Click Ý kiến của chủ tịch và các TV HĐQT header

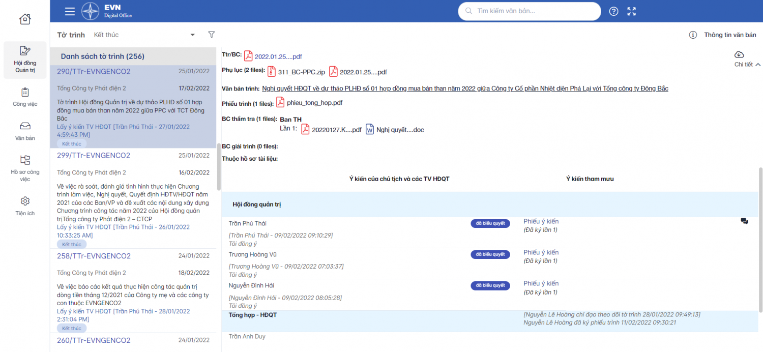click(x=399, y=179)
